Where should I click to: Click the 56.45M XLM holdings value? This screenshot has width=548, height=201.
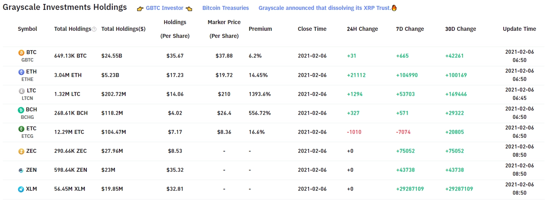70,189
